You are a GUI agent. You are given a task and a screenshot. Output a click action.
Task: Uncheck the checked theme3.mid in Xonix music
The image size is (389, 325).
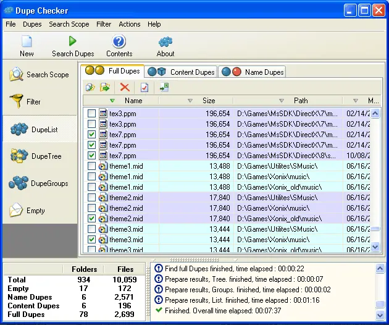coord(91,240)
